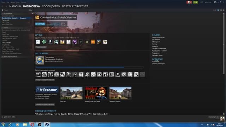Open the Друзья menu
226x127 pixels.
pos(13,2)
